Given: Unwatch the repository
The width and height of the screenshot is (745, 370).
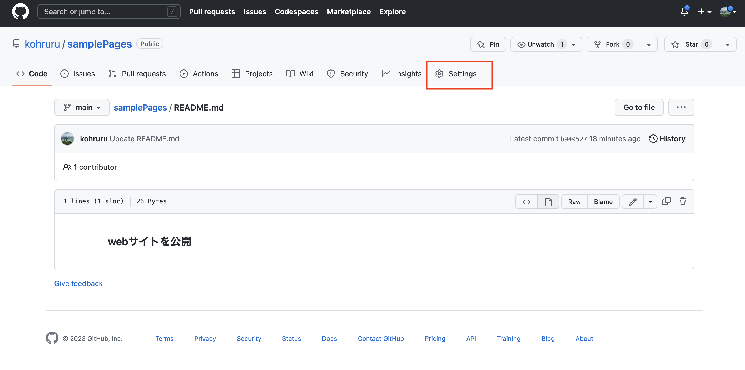Looking at the screenshot, I should point(540,44).
